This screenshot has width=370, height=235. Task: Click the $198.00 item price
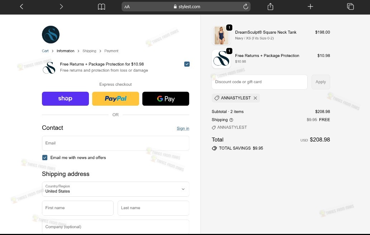pyautogui.click(x=323, y=32)
